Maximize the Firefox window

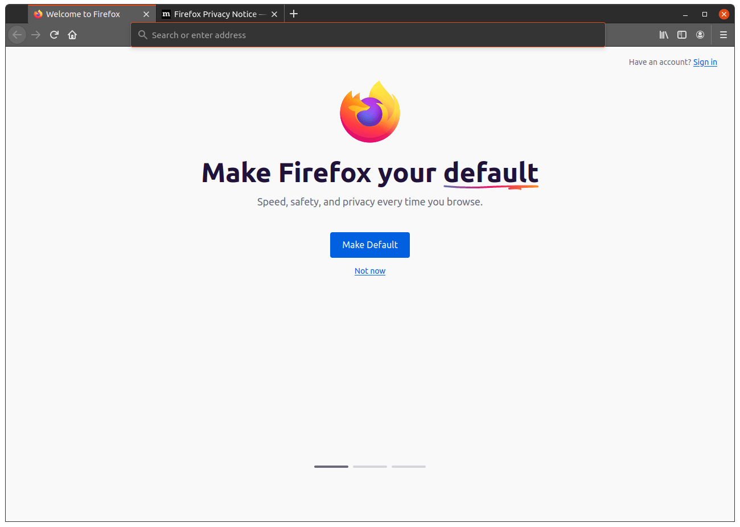[705, 14]
